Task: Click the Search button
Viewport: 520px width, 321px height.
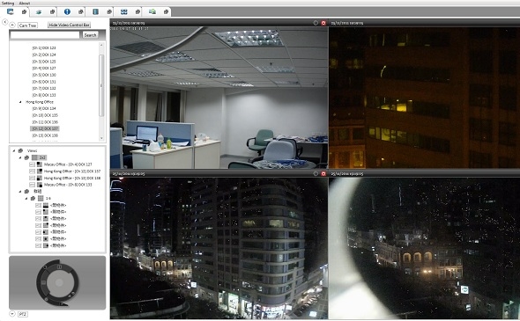Action: click(90, 35)
